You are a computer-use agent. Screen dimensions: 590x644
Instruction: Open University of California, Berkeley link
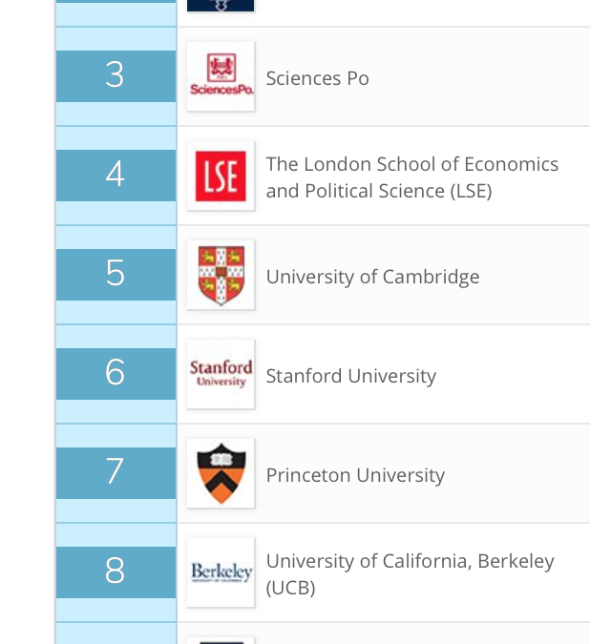410,561
